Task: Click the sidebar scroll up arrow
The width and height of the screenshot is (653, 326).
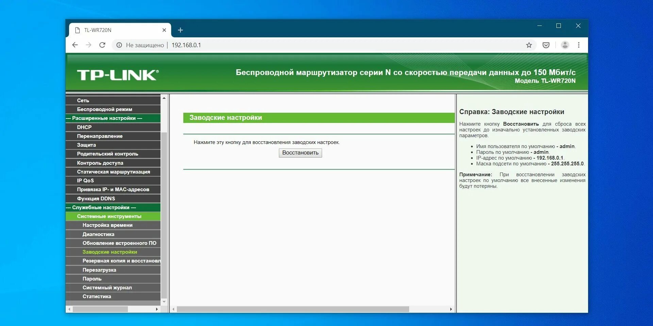Action: coord(164,98)
